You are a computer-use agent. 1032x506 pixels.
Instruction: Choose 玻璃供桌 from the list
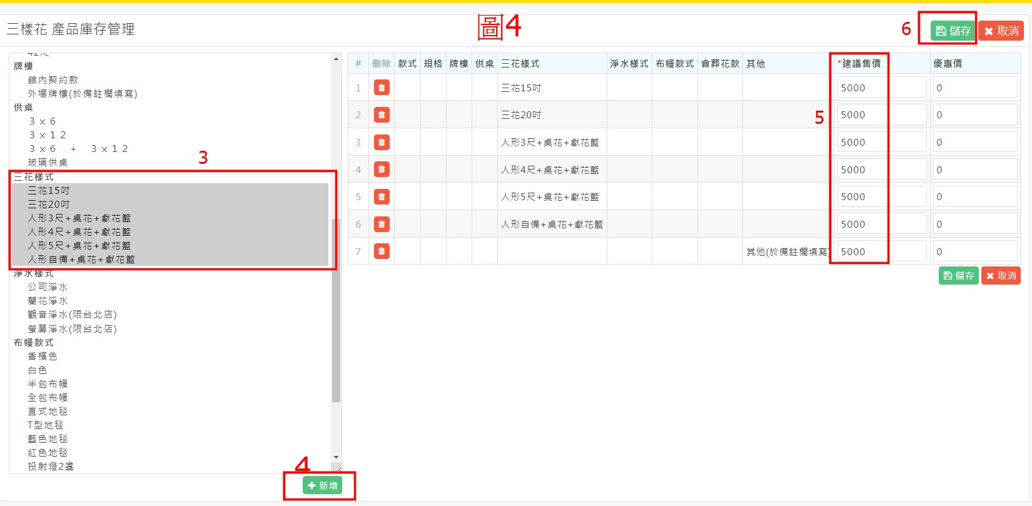click(48, 163)
